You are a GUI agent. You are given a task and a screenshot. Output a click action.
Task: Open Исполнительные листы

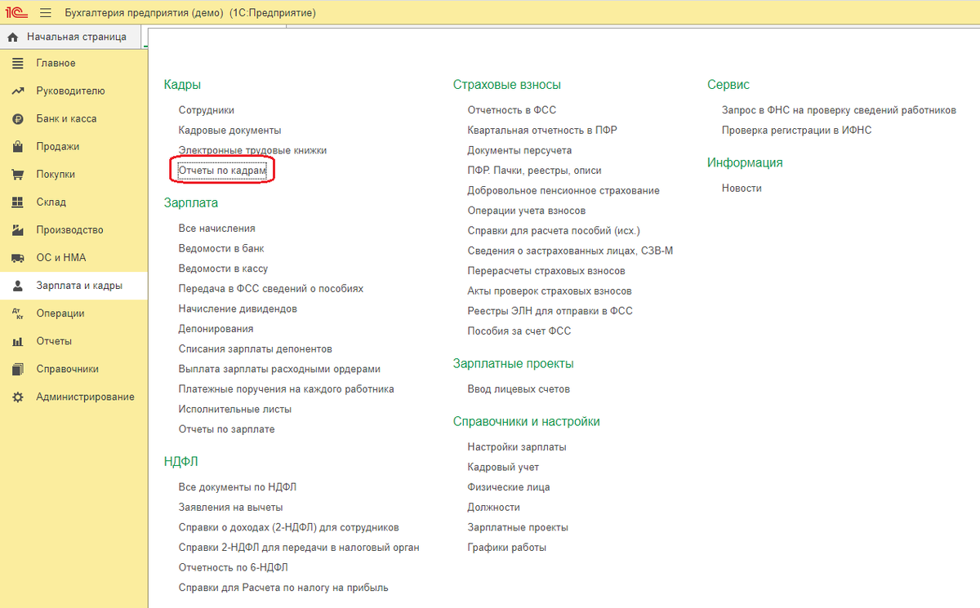pyautogui.click(x=234, y=410)
